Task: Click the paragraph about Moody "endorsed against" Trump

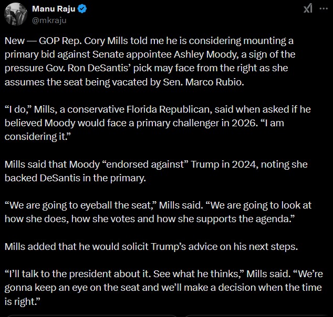Action: [156, 171]
